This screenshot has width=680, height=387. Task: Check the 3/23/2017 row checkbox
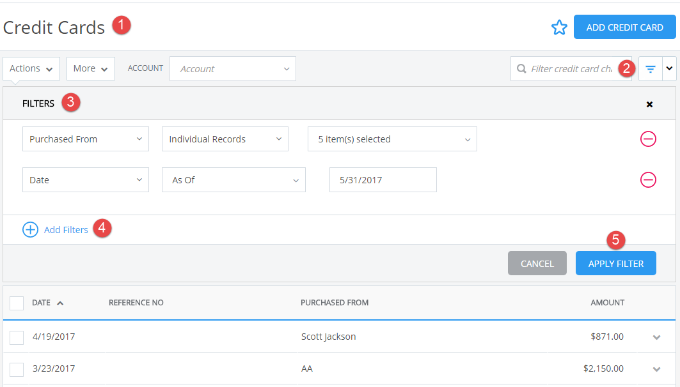17,369
